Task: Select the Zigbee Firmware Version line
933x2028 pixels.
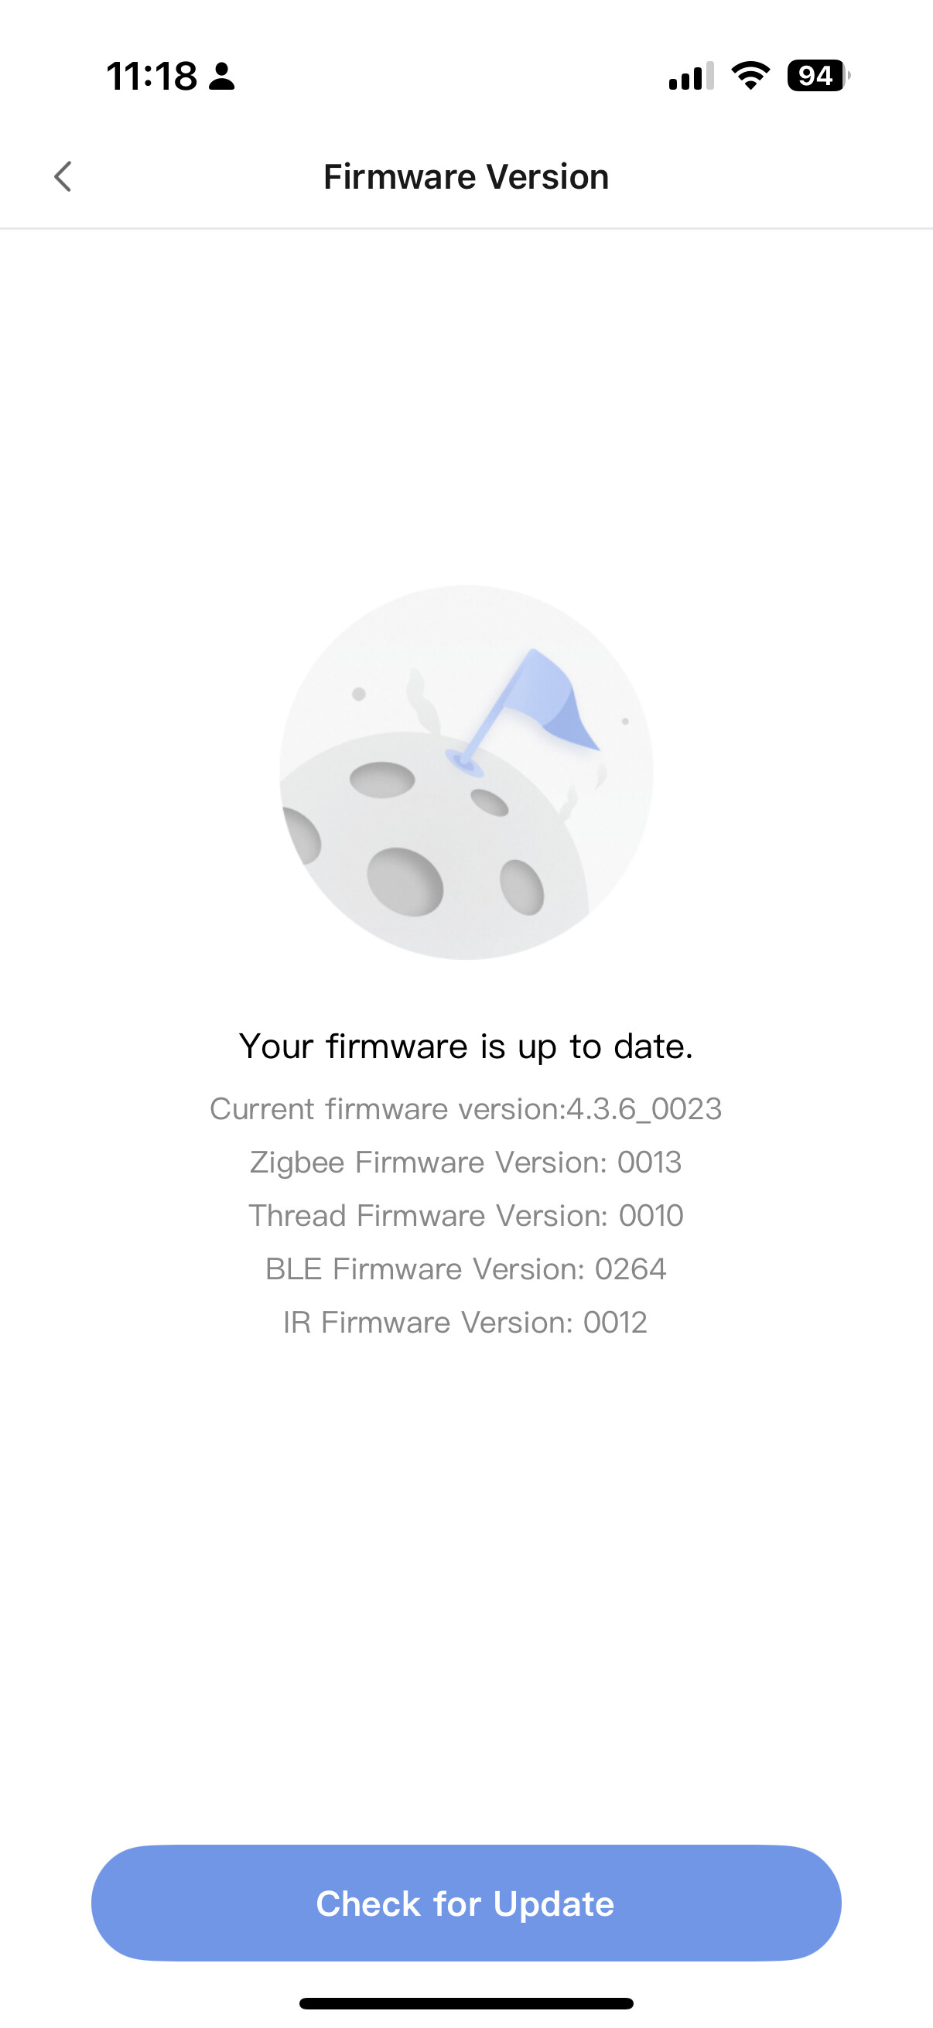Action: [x=466, y=1162]
